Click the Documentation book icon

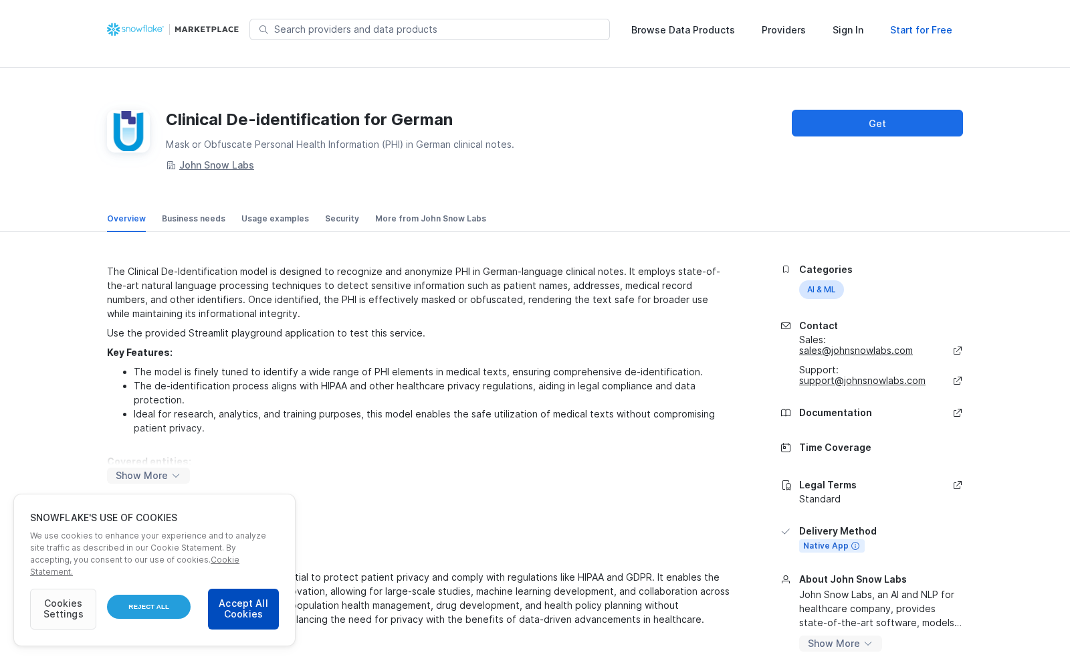pyautogui.click(x=786, y=413)
